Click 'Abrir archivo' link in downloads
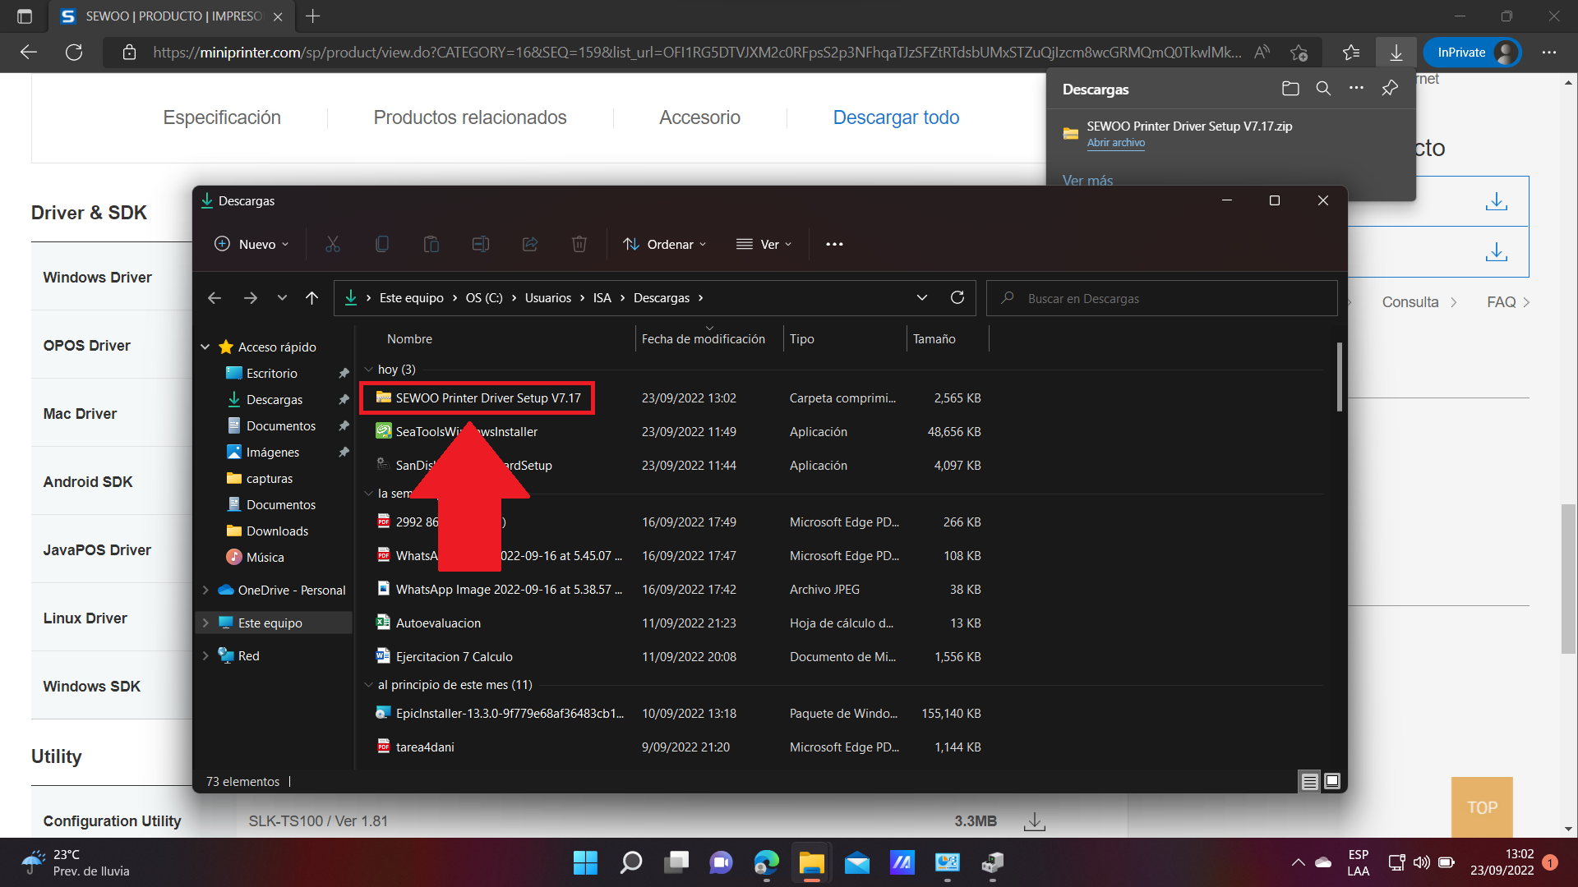Image resolution: width=1578 pixels, height=887 pixels. (x=1115, y=142)
